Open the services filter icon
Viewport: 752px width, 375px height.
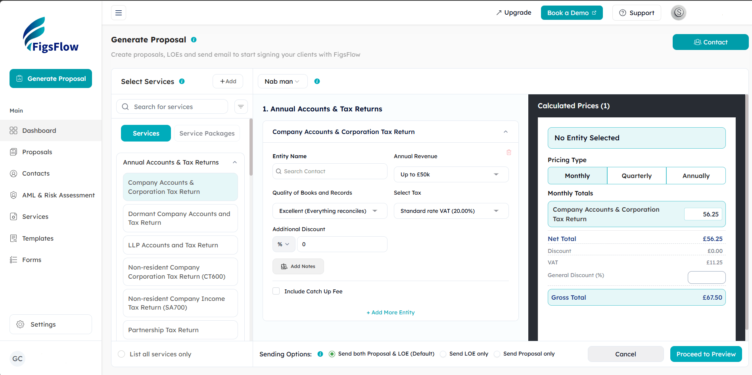pyautogui.click(x=241, y=107)
